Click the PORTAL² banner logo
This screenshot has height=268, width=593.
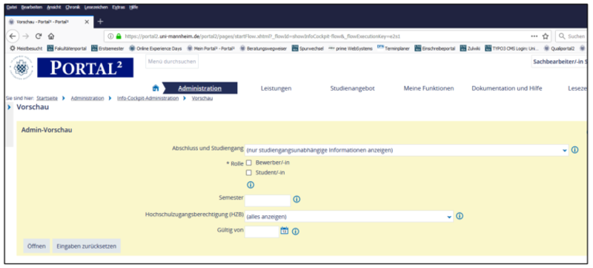coord(85,68)
